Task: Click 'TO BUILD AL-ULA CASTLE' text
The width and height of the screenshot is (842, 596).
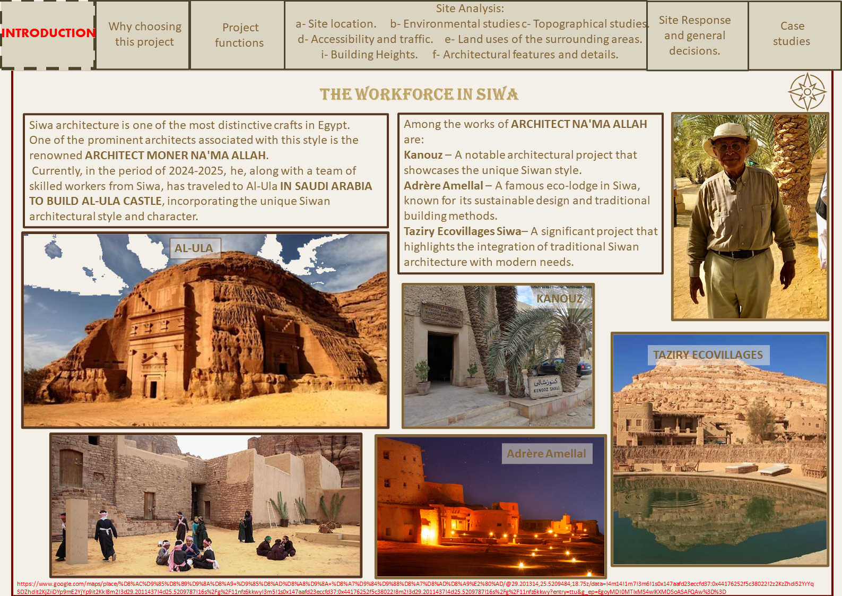Action: [96, 201]
